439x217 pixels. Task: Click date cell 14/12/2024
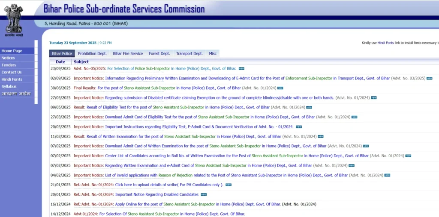coord(60,214)
